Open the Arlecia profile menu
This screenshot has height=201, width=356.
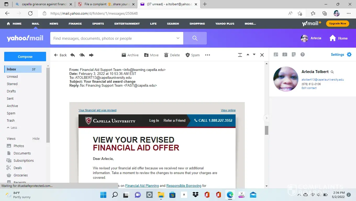(x=311, y=38)
